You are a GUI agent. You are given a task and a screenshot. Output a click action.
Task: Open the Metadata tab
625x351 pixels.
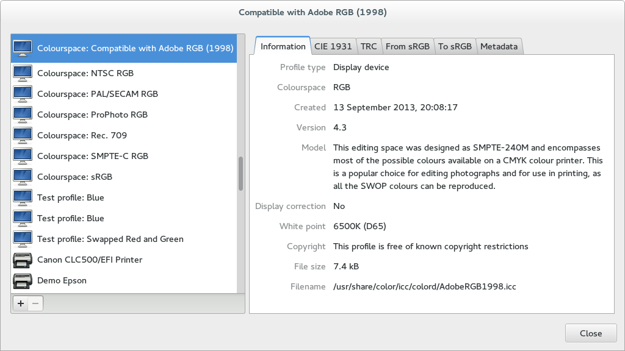499,46
